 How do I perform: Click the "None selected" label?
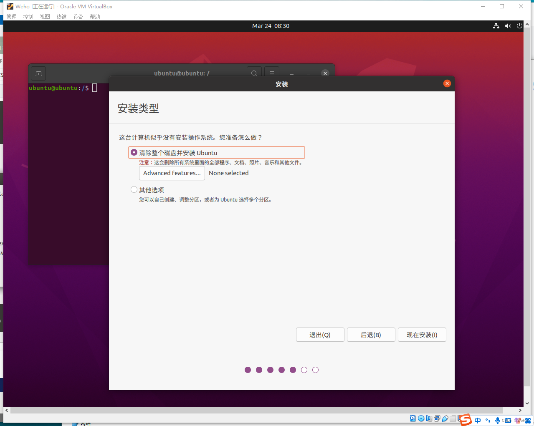point(228,173)
